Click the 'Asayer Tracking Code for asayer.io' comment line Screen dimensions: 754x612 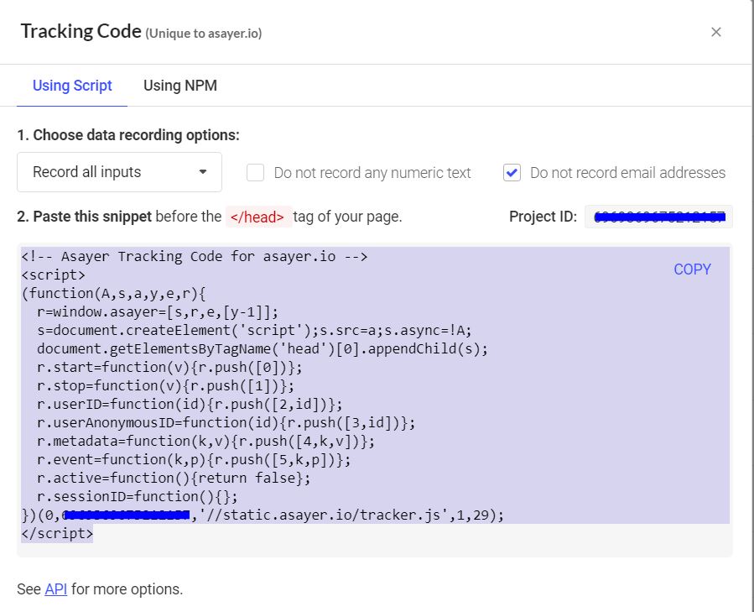tap(195, 256)
